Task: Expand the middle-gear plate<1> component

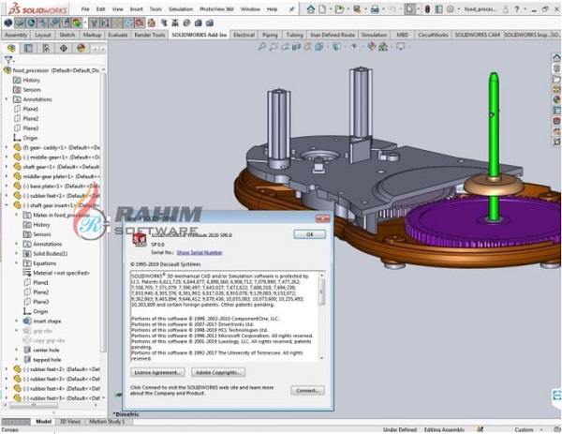Action: coord(7,176)
